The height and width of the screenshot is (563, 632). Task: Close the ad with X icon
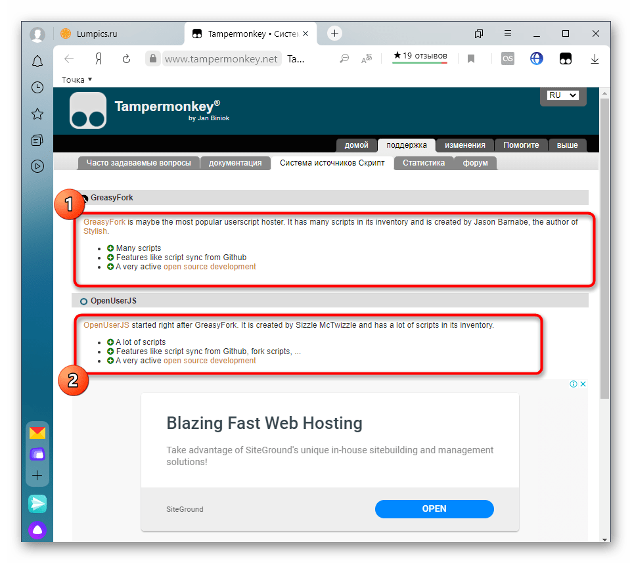[x=583, y=384]
